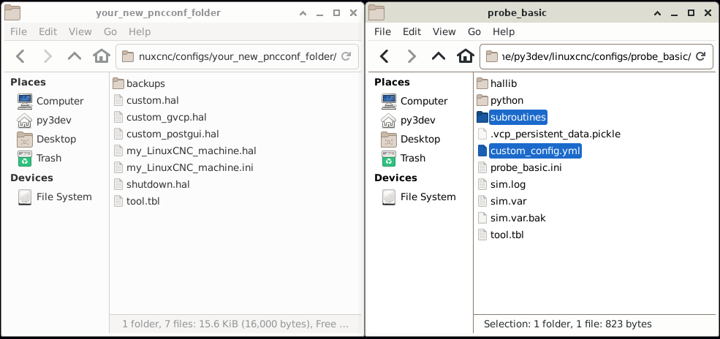This screenshot has width=720, height=339.
Task: Go back in probe_basic window
Action: click(384, 56)
